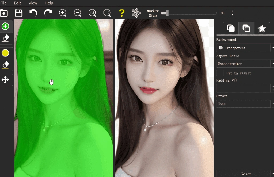Image resolution: width=274 pixels, height=177 pixels.
Task: Zoom in with the magnifier plus icon
Action: point(63,13)
